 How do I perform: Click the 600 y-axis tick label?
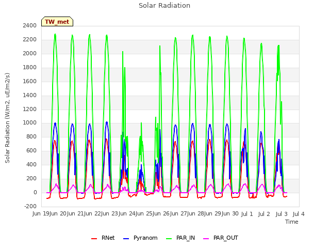[x=31, y=150]
